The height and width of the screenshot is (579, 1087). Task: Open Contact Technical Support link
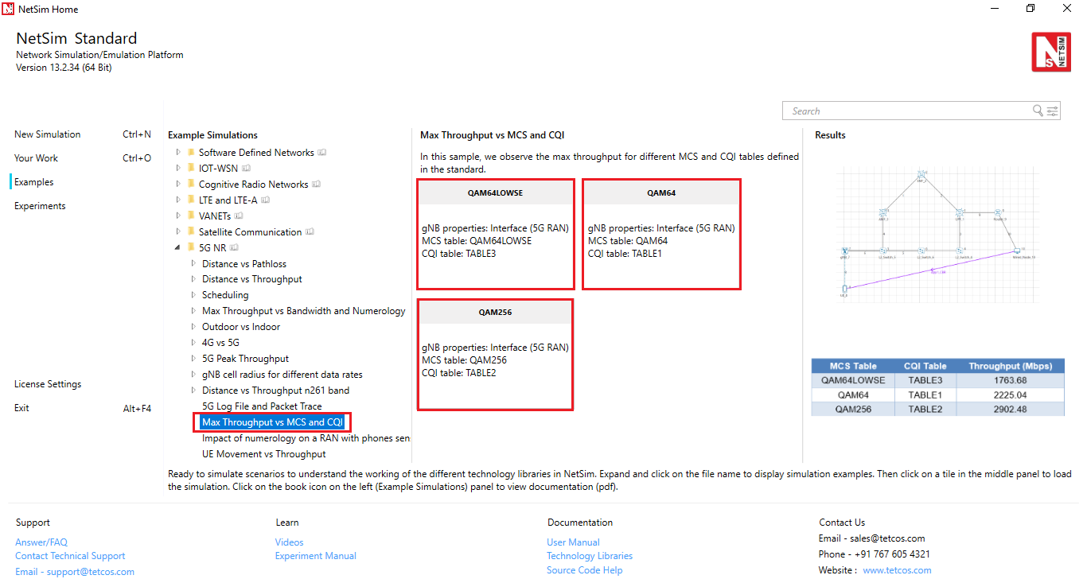pyautogui.click(x=70, y=556)
